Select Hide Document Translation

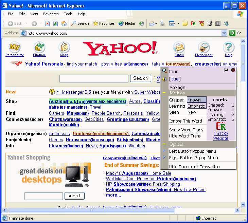pyautogui.click(x=194, y=167)
